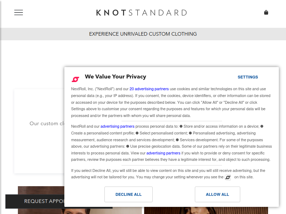Image resolution: width=286 pixels, height=214 pixels.
Task: Click the Knot Standard logo
Action: pyautogui.click(x=142, y=13)
